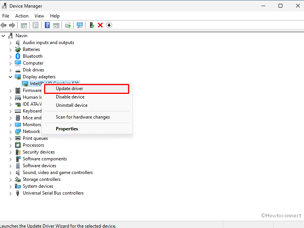Expand the Print queues chevron

pos(11,139)
